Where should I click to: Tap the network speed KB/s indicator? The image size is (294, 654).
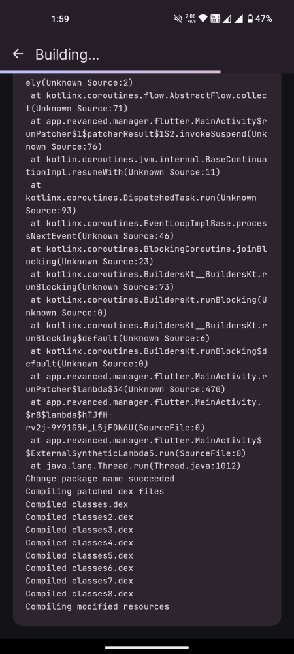click(x=191, y=19)
